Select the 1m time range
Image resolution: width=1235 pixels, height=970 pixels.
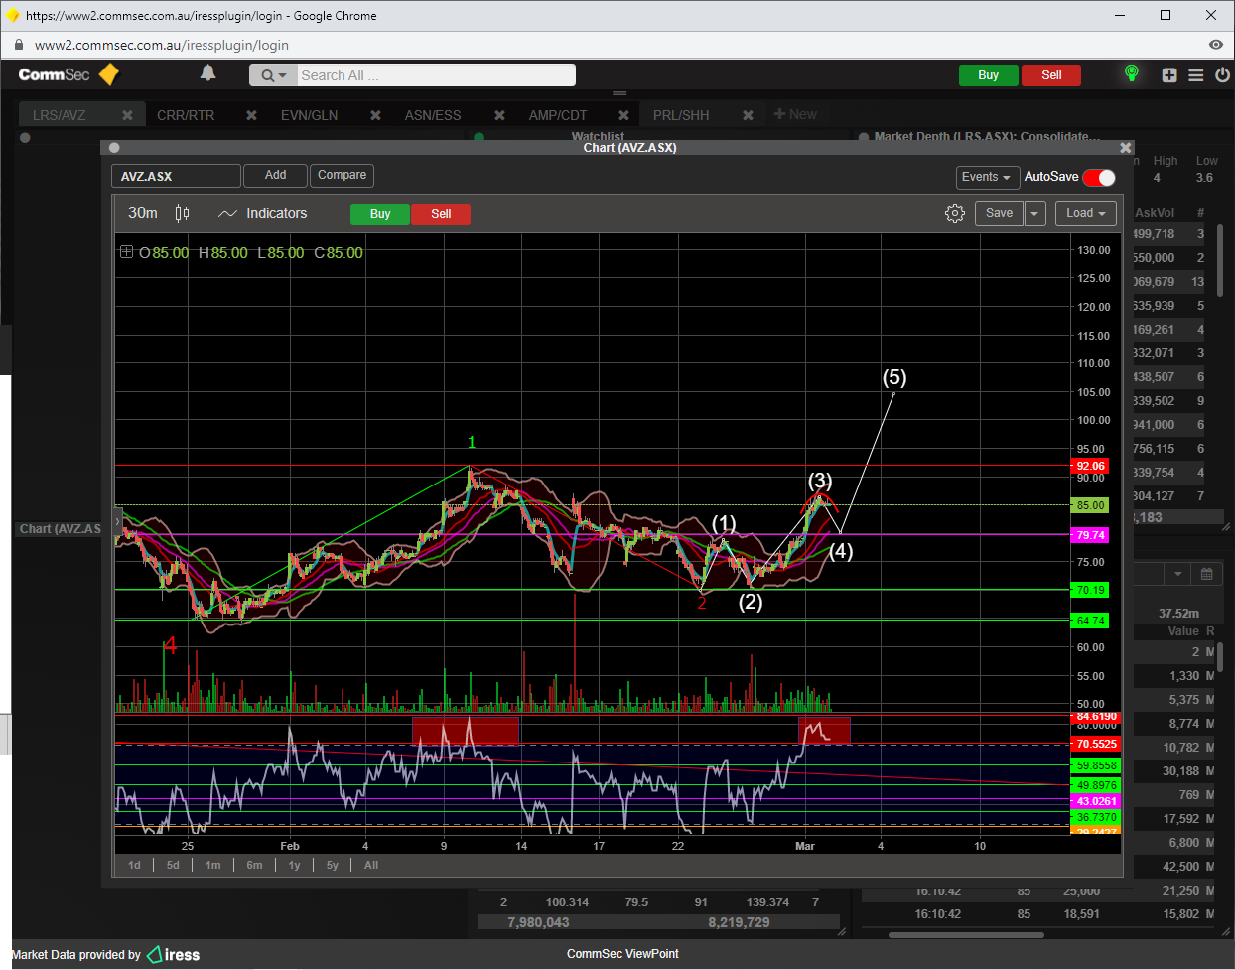[x=212, y=865]
